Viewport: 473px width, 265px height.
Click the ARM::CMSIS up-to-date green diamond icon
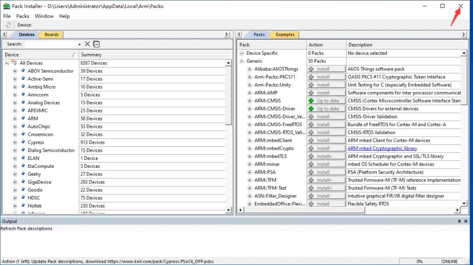click(x=311, y=101)
